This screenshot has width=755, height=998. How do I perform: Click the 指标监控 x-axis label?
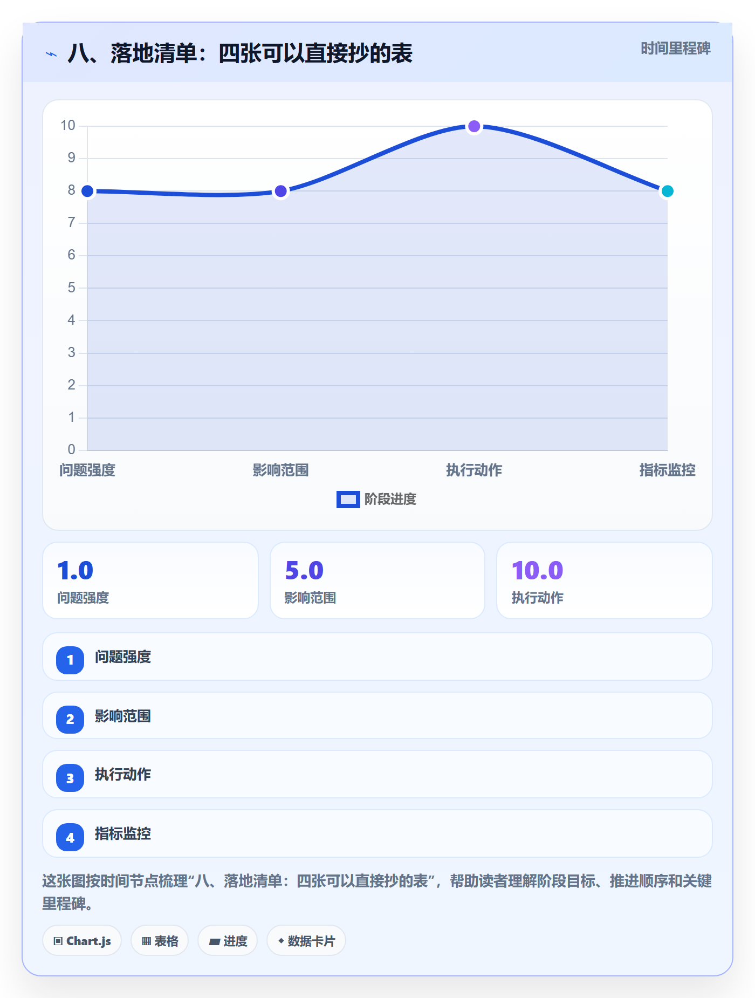667,470
